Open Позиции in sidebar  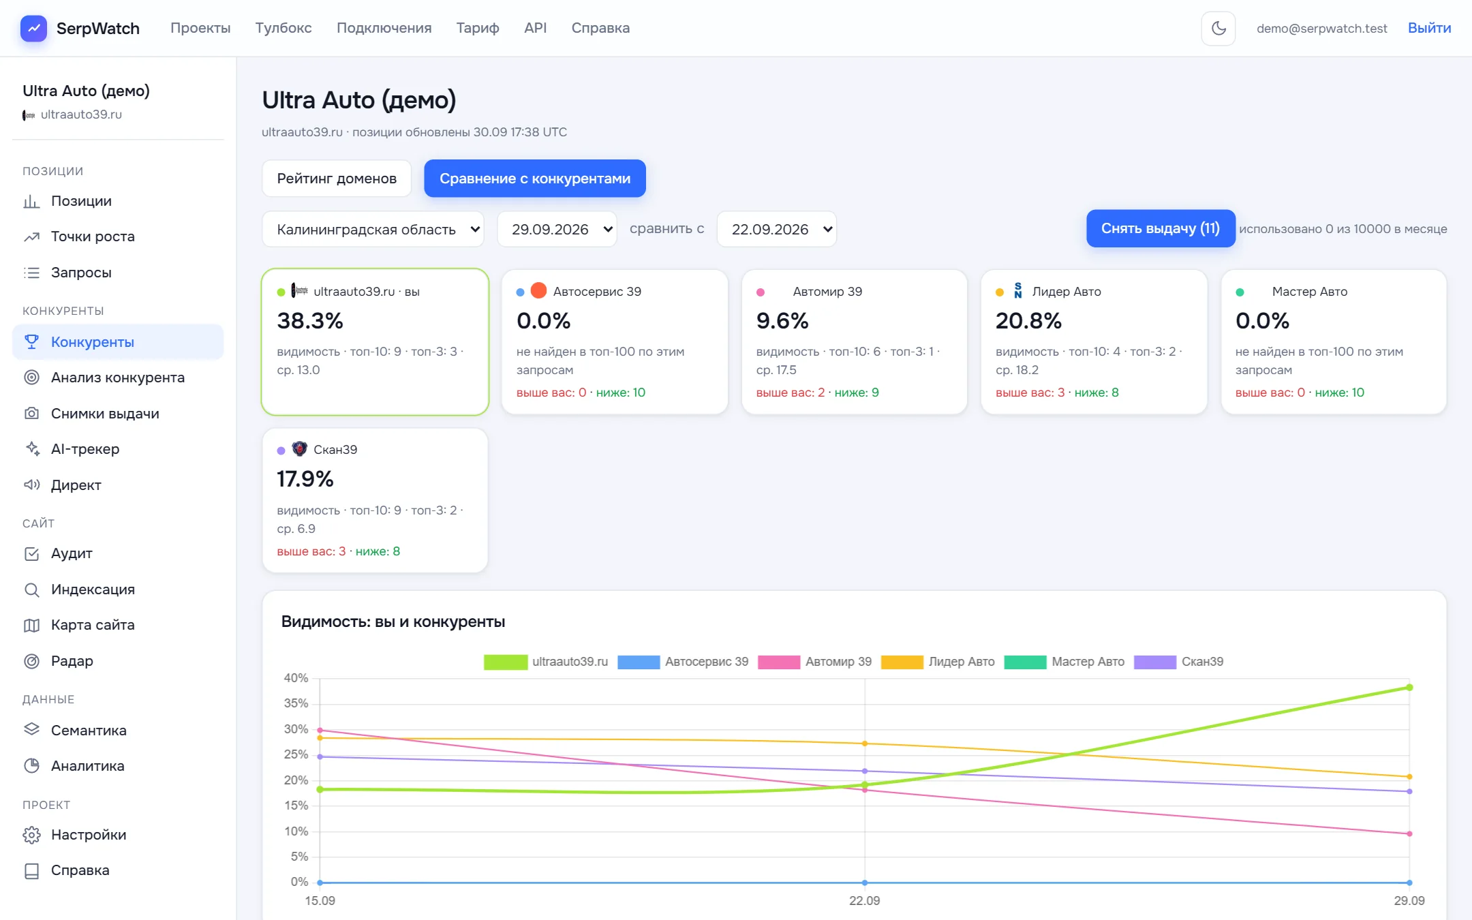coord(118,201)
